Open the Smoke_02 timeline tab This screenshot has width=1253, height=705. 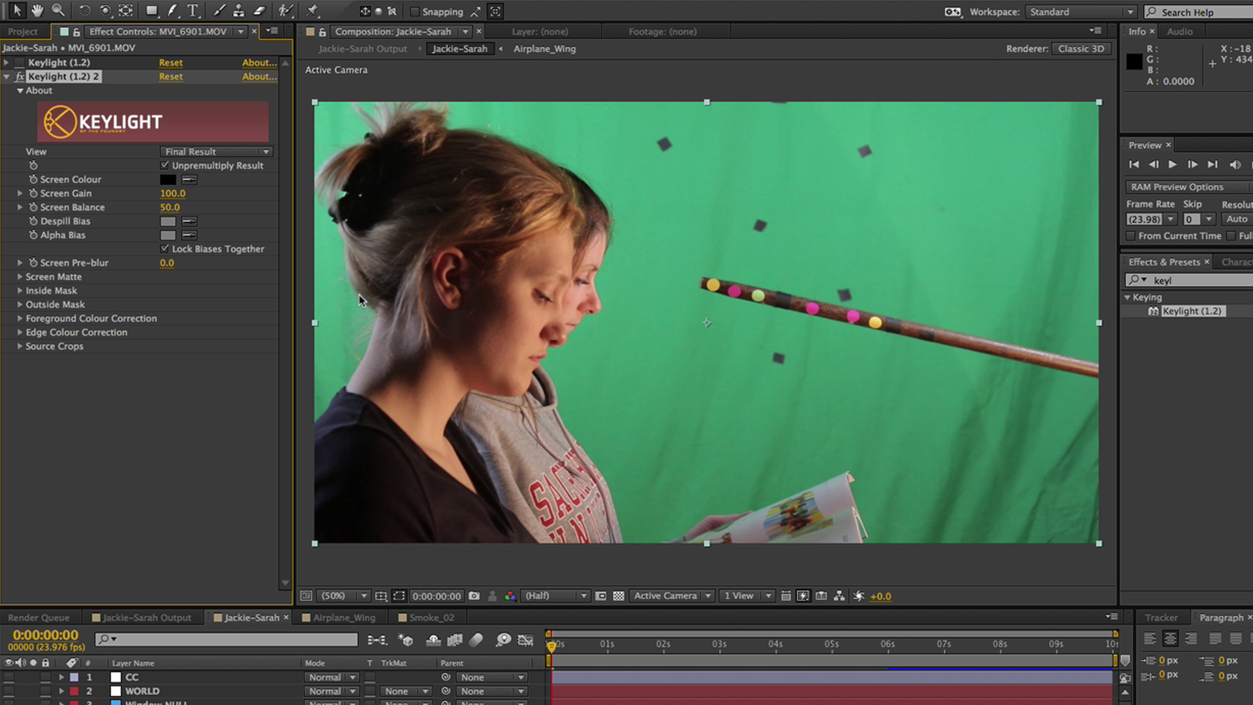426,618
